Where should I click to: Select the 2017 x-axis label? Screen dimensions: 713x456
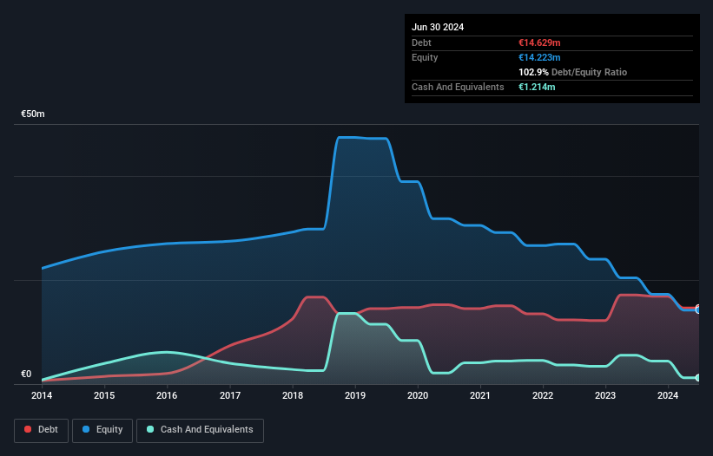pos(230,395)
